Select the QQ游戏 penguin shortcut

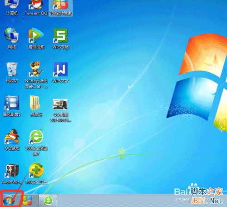(12, 139)
